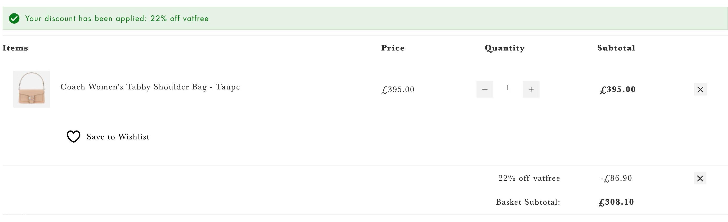Click the Quantity column header

coord(505,48)
